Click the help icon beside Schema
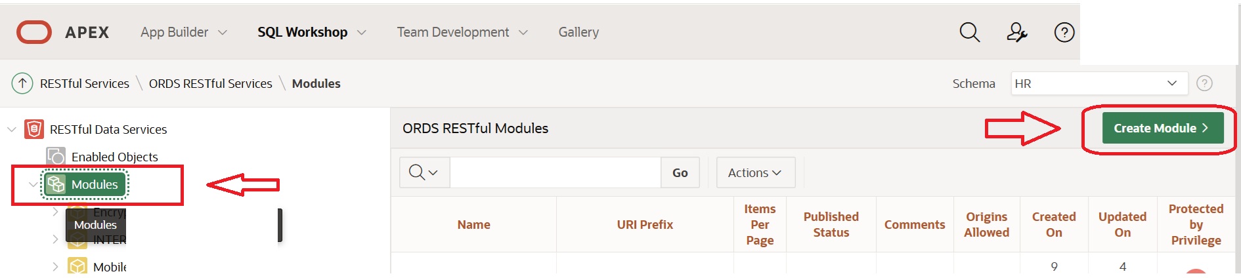The height and width of the screenshot is (278, 1241). [1204, 83]
